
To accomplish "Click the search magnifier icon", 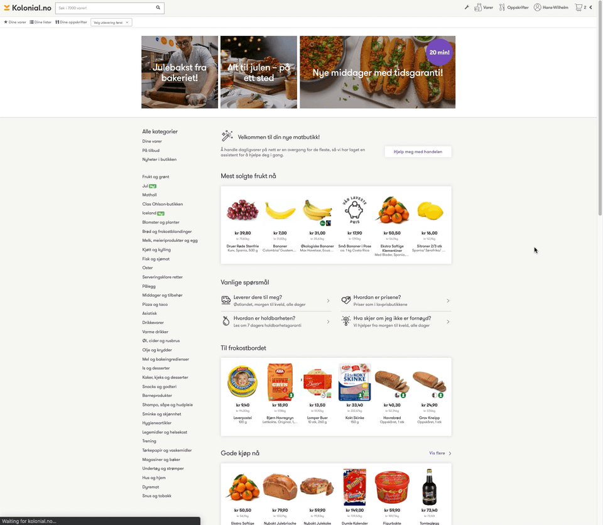I will (x=158, y=8).
